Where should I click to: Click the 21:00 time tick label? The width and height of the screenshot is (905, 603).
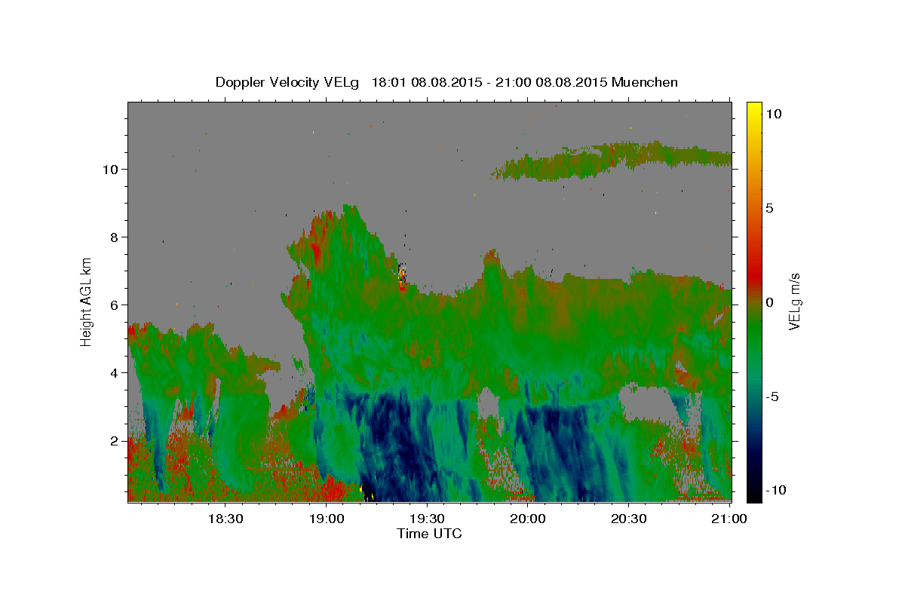(x=729, y=519)
